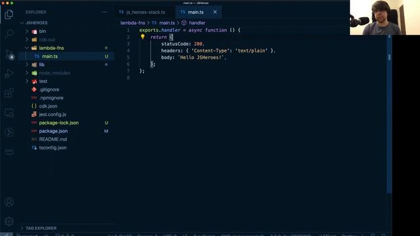Click the EXPLORER panel title
Image resolution: width=420 pixels, height=236 pixels.
(x=36, y=12)
